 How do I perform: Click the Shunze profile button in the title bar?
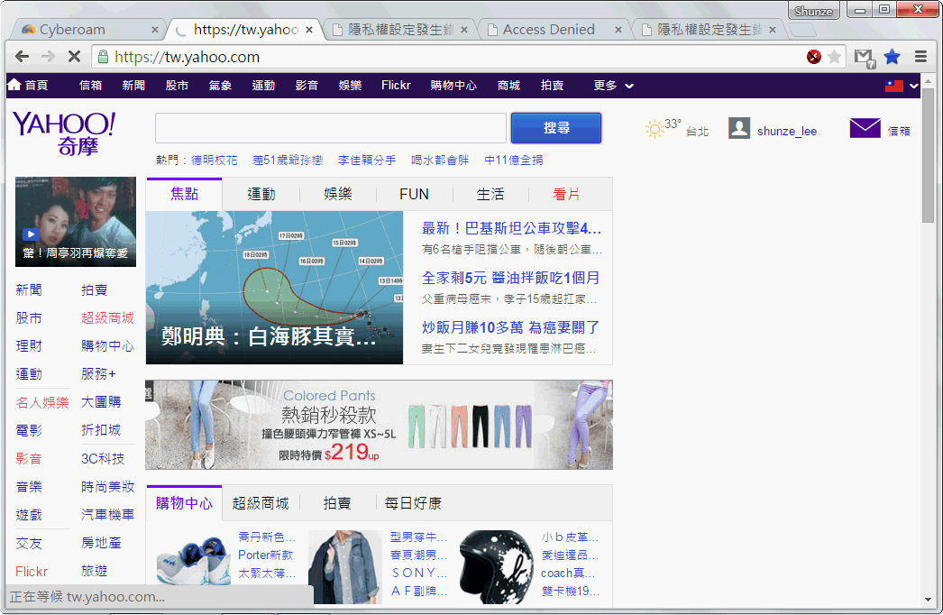(x=813, y=11)
